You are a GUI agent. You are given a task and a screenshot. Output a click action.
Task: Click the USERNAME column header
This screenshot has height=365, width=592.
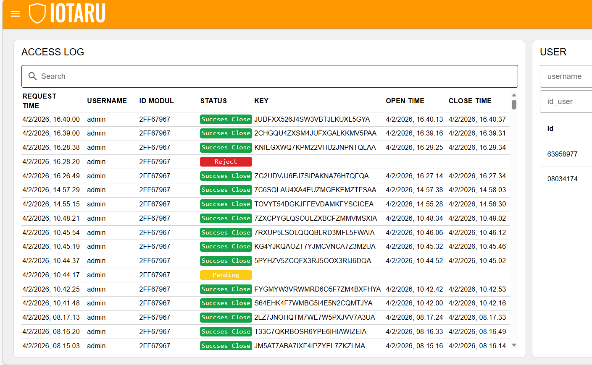(x=107, y=101)
